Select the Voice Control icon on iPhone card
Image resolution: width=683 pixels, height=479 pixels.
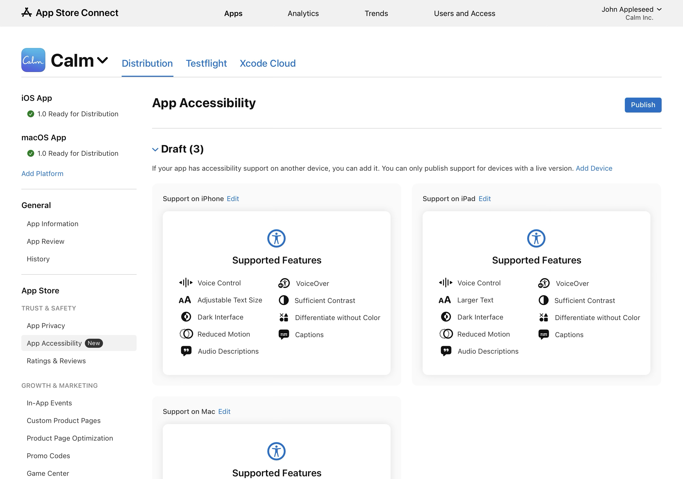pos(185,283)
